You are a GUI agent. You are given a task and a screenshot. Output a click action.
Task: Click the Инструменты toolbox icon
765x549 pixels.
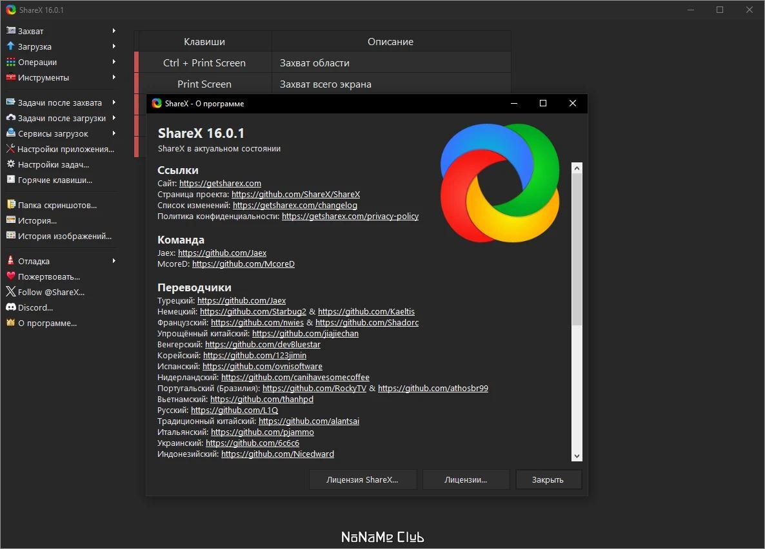click(11, 77)
